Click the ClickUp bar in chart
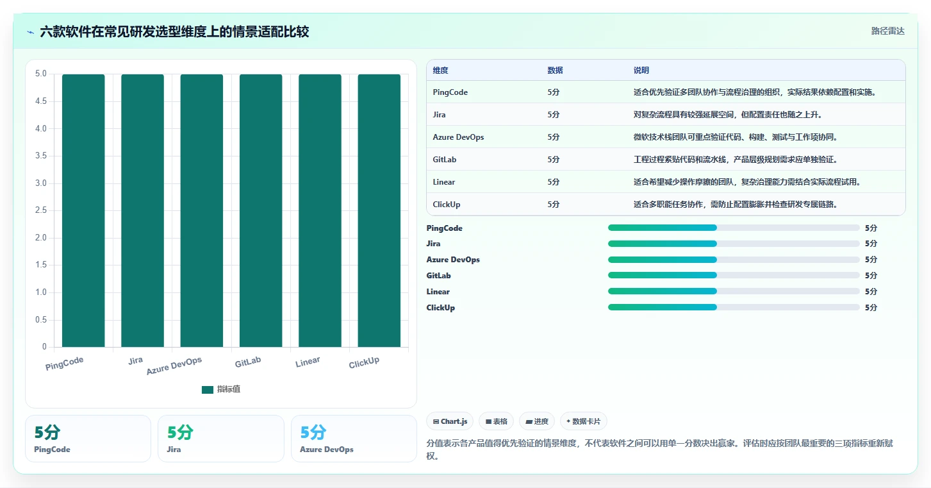This screenshot has width=931, height=488. (x=379, y=210)
